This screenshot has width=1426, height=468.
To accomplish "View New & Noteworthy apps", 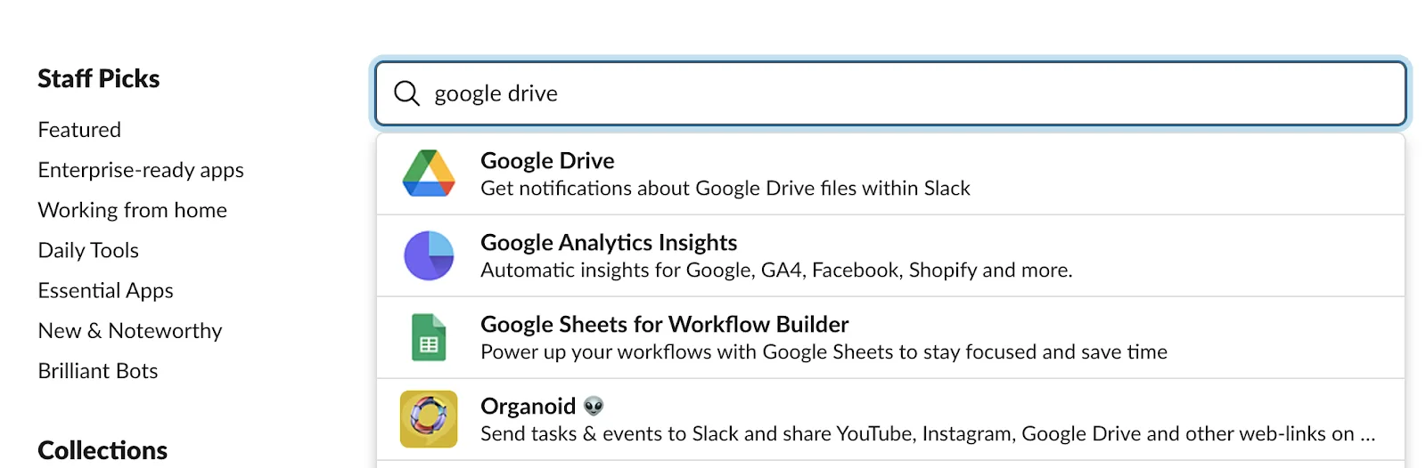I will pos(130,331).
